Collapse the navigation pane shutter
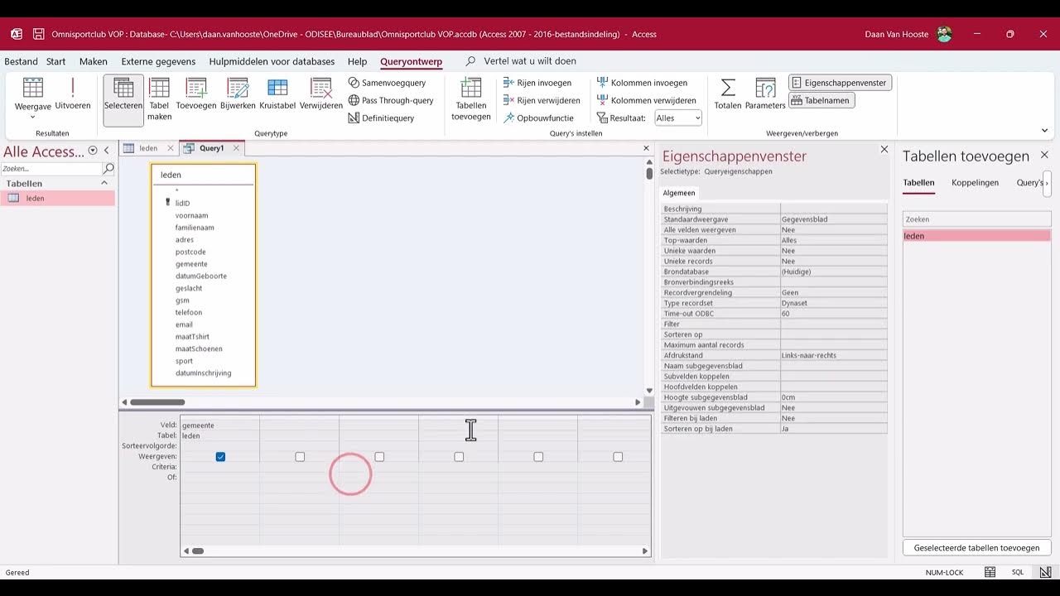The height and width of the screenshot is (596, 1060). (107, 151)
